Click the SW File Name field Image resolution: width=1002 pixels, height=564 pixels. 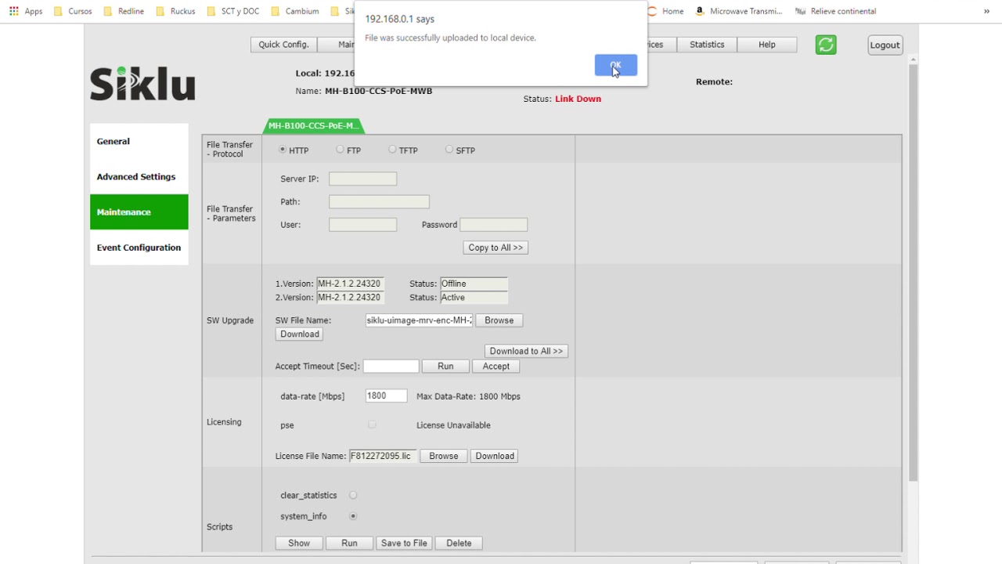tap(419, 320)
